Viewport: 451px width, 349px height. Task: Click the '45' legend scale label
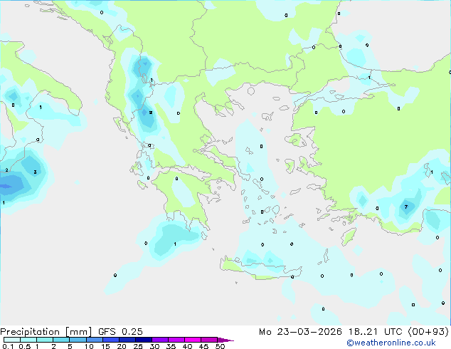click(x=203, y=346)
